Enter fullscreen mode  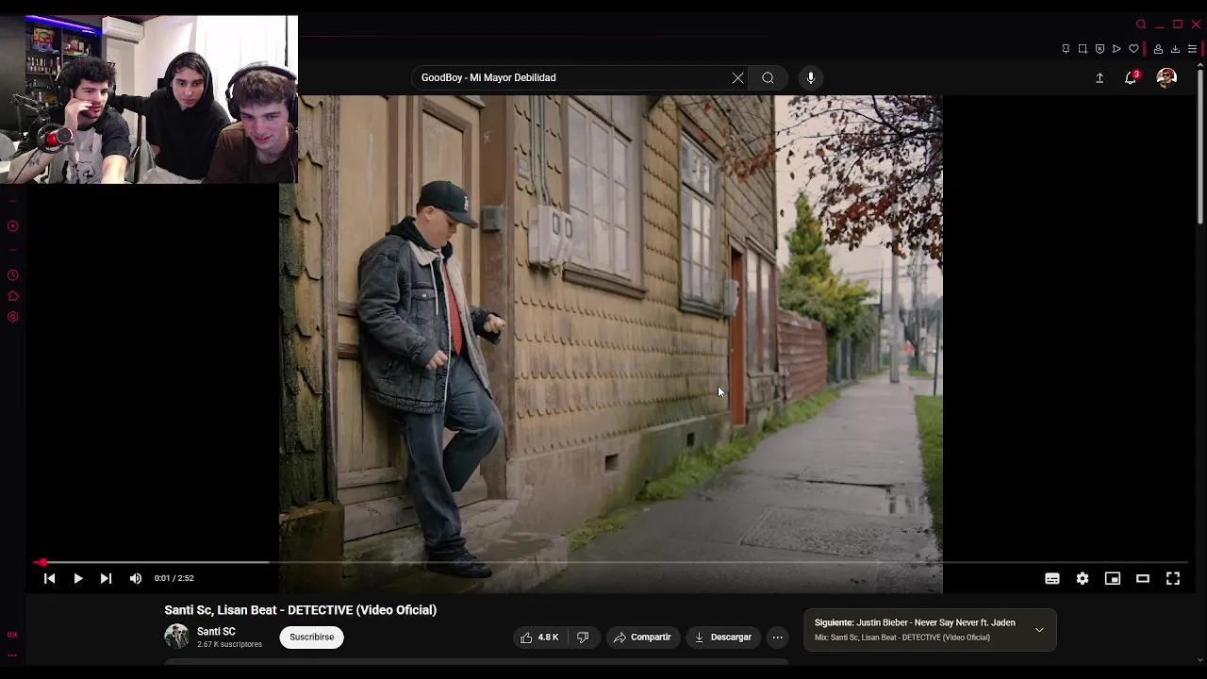tap(1173, 578)
